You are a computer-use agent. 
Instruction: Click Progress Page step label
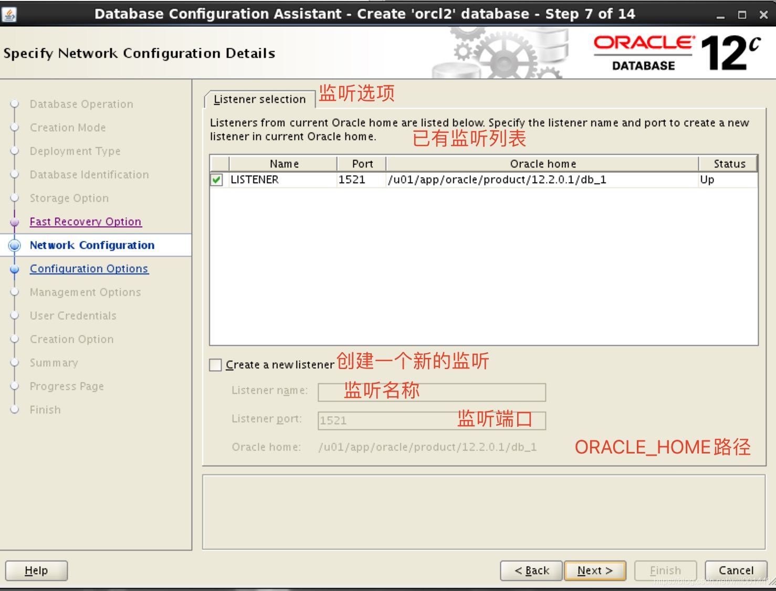click(x=67, y=387)
